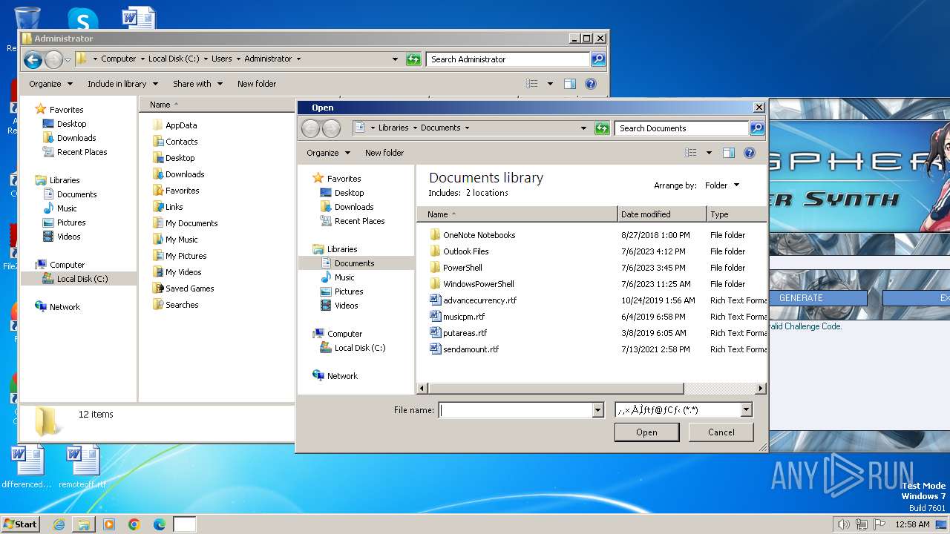
Task: Open Internet Explorer from taskbar
Action: pyautogui.click(x=59, y=524)
